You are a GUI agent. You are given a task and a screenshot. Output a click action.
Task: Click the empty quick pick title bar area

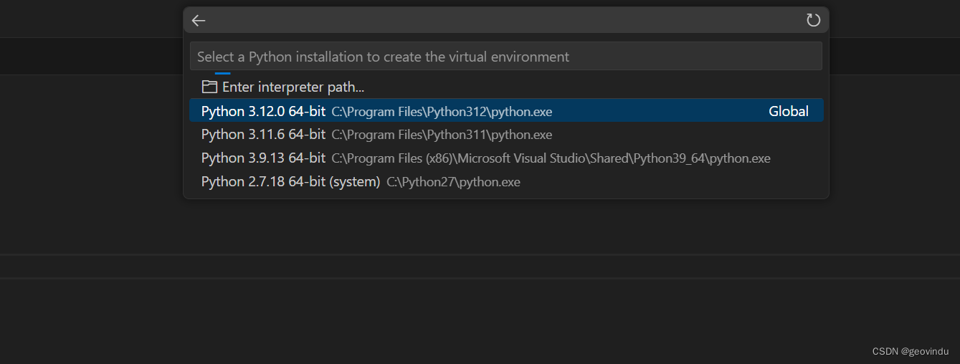tap(505, 20)
